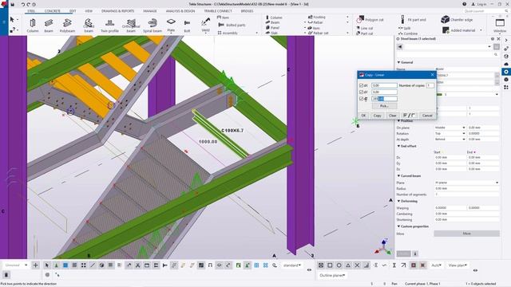The image size is (511, 287).
Task: Select the Chamfer edge tool
Action: 457,19
